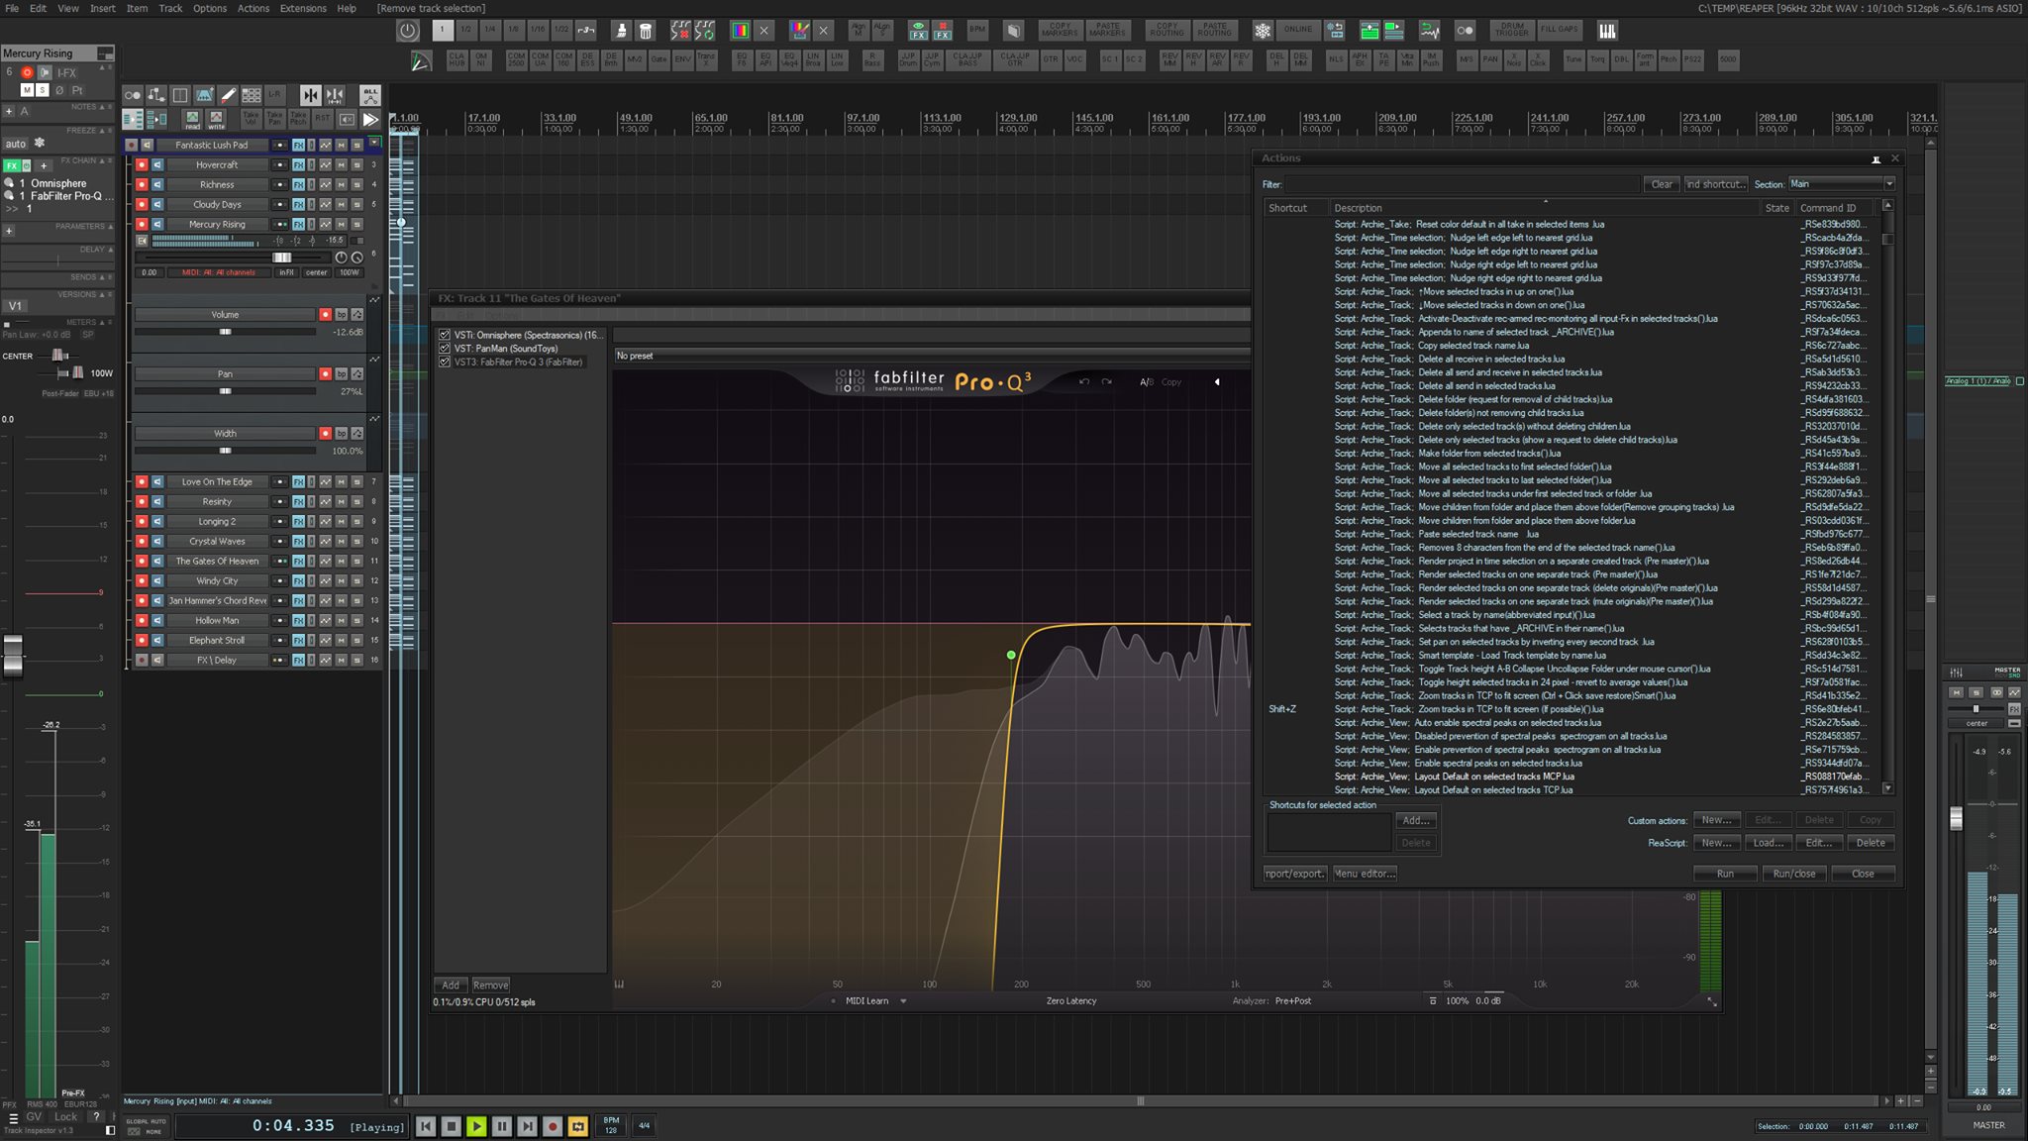
Task: Open the Actions menu
Action: (253, 8)
